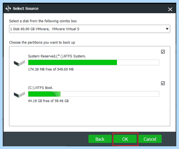Click the Select a disk instruction text

(x=43, y=21)
